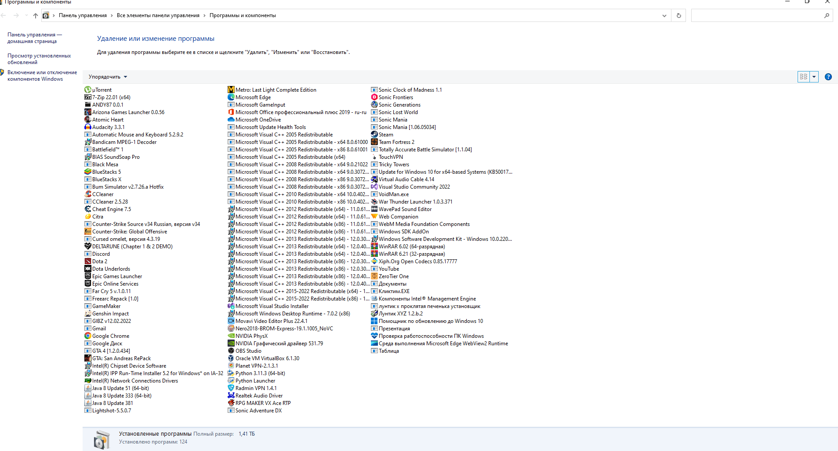Viewport: 838px width, 451px height.
Task: Open the recent locations dropdown arrow
Action: (26, 15)
